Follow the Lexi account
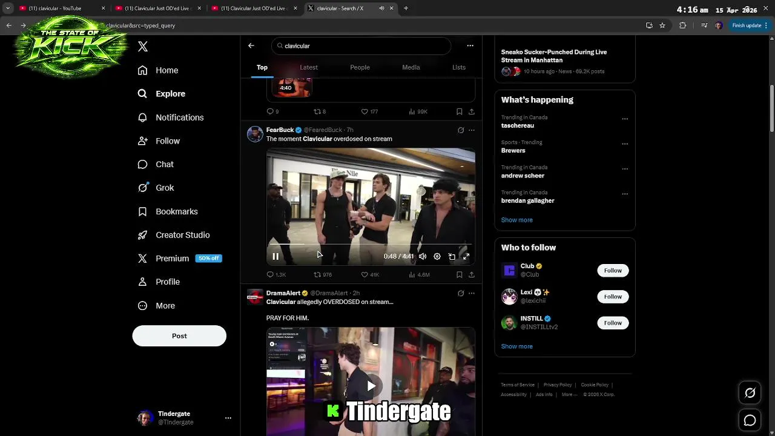 [x=613, y=297]
